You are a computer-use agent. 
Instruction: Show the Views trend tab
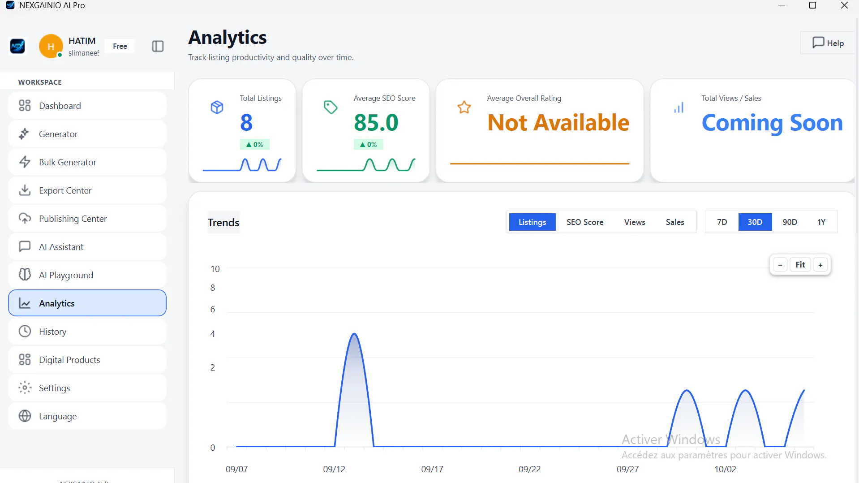pos(635,222)
